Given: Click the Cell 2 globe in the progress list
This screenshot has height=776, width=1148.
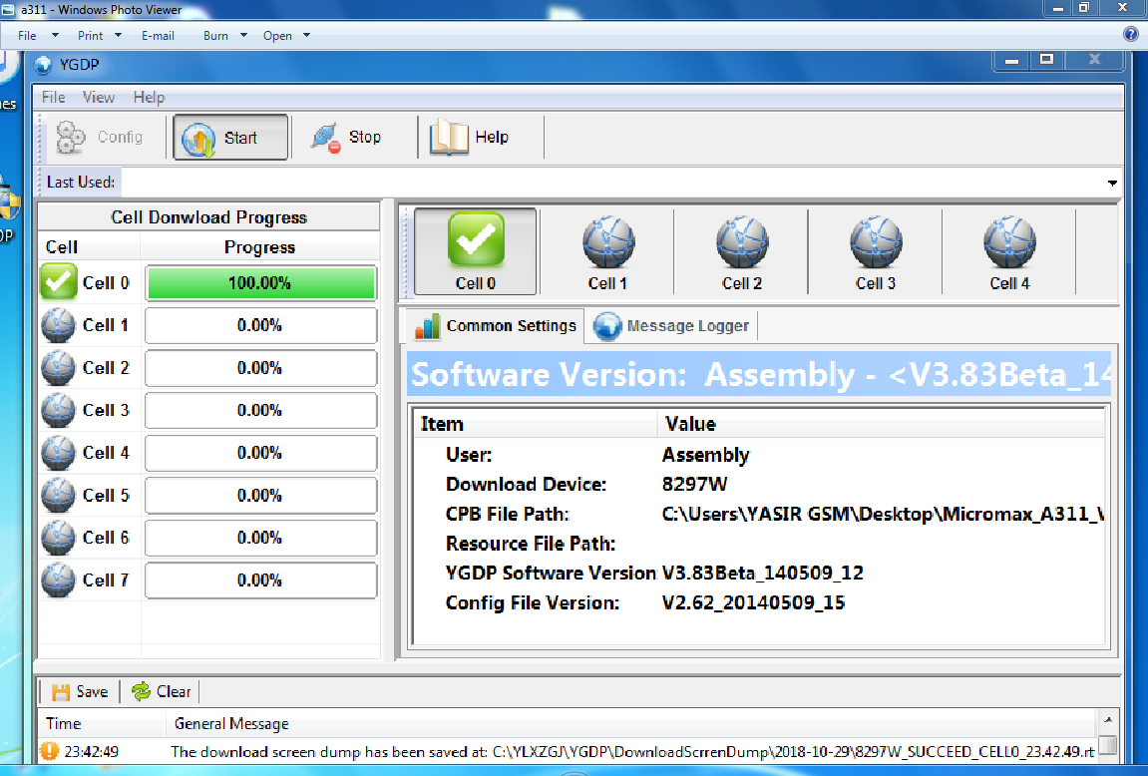Looking at the screenshot, I should click(x=59, y=367).
